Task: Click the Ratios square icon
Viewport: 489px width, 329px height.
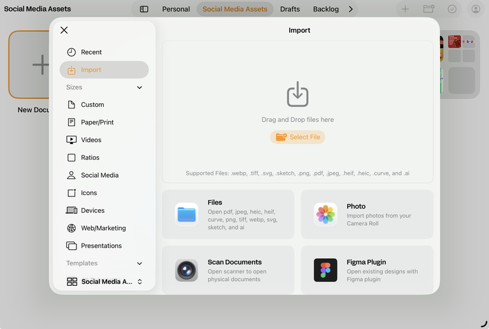Action: pos(71,157)
